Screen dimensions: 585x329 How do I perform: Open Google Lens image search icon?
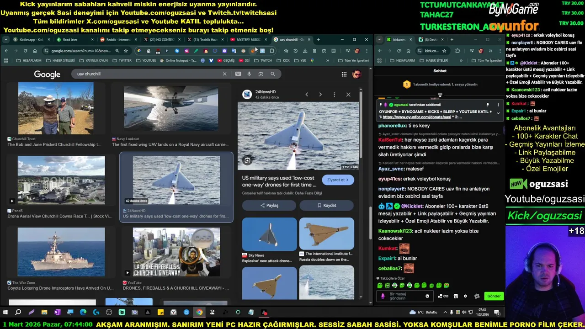pyautogui.click(x=261, y=74)
